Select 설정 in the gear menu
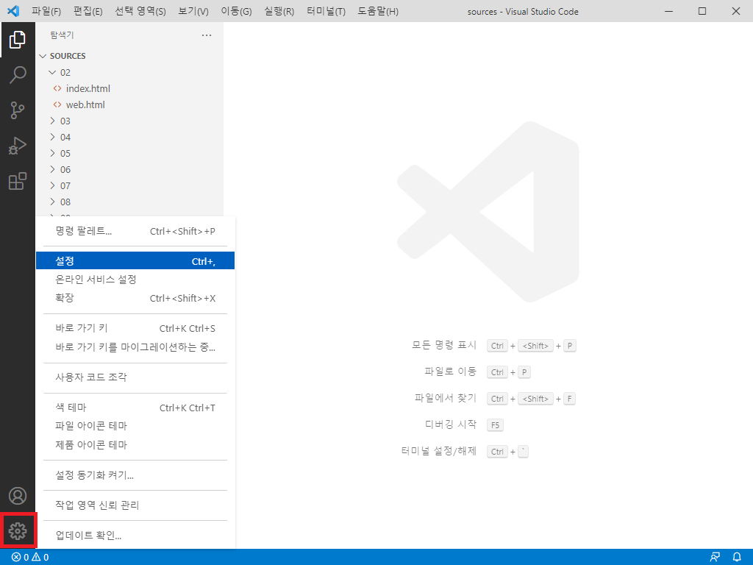Screen dimensions: 753x565 tap(135, 261)
